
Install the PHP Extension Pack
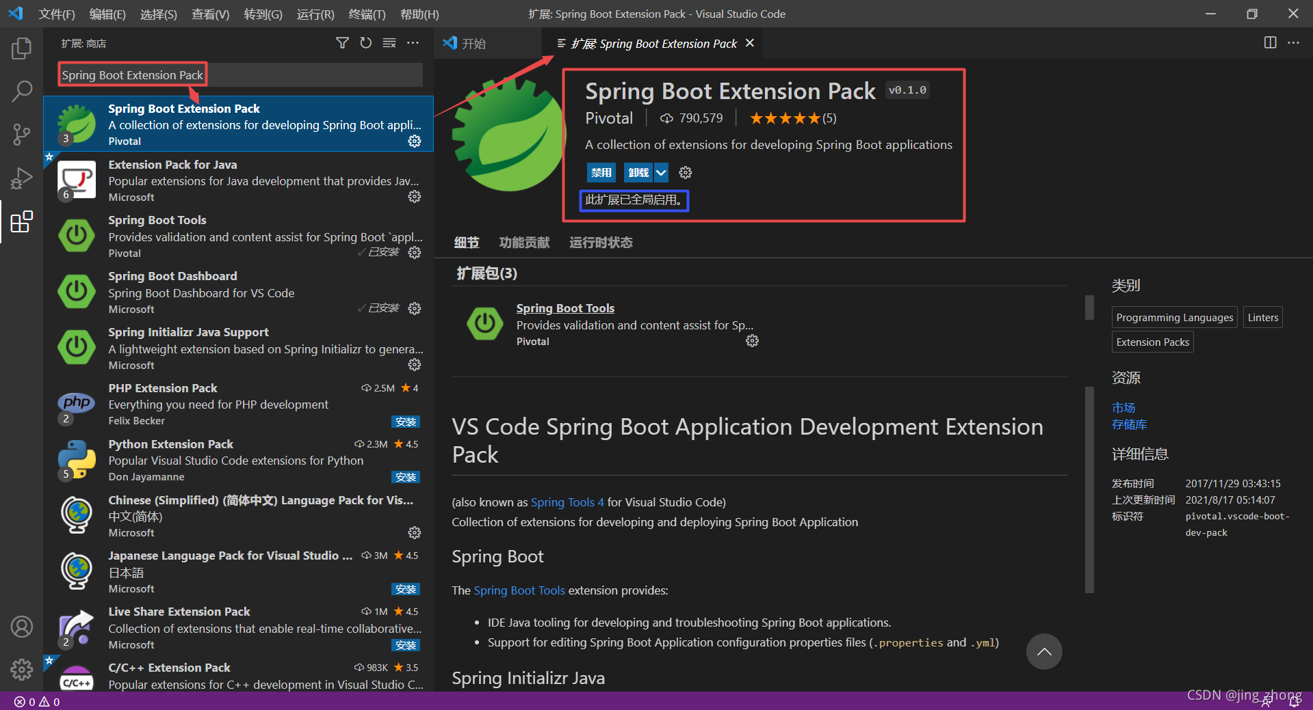point(406,422)
